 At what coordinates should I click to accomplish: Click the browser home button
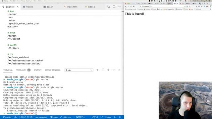click(134, 6)
